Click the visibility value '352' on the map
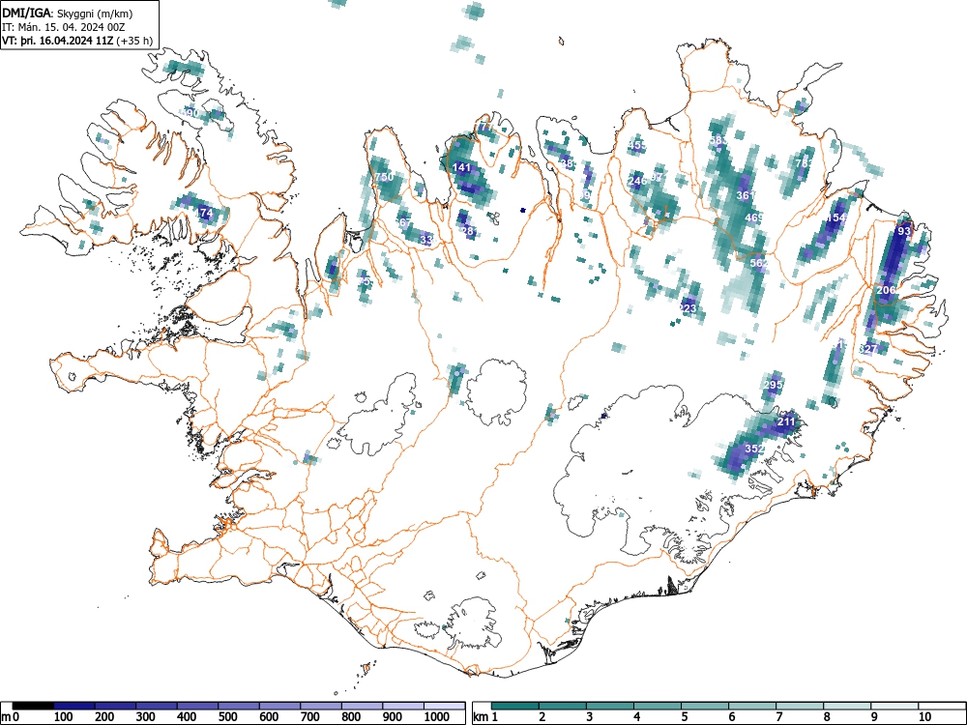Viewport: 967px width, 725px height. coord(755,449)
